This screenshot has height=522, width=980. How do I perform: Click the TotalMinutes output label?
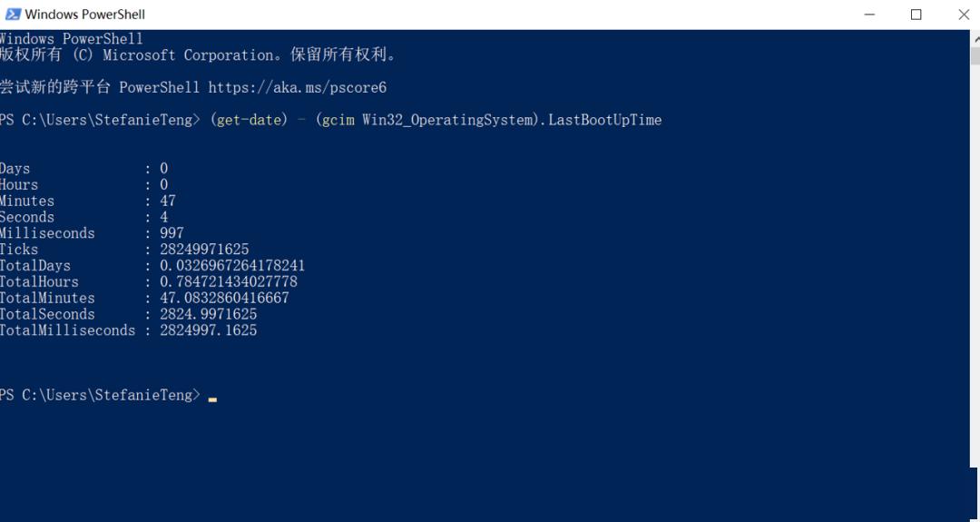click(47, 298)
